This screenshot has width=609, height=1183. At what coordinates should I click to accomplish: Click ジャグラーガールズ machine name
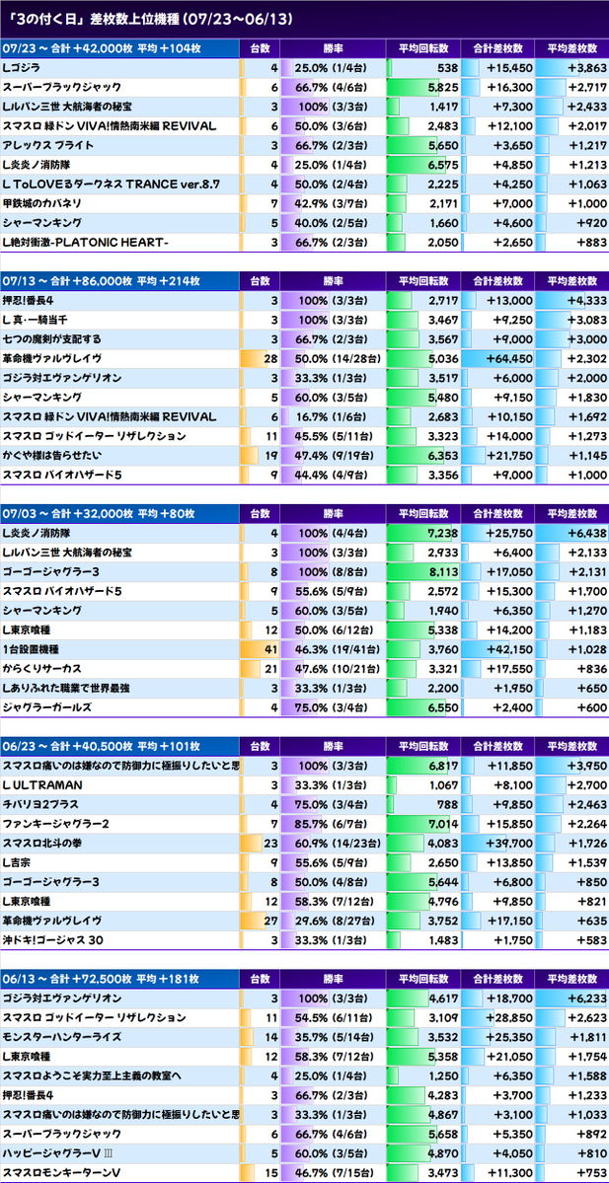click(x=47, y=706)
